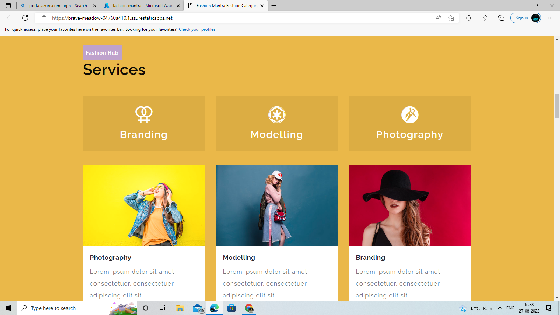Click the Branding interlocked-rings service icon

coord(143,114)
